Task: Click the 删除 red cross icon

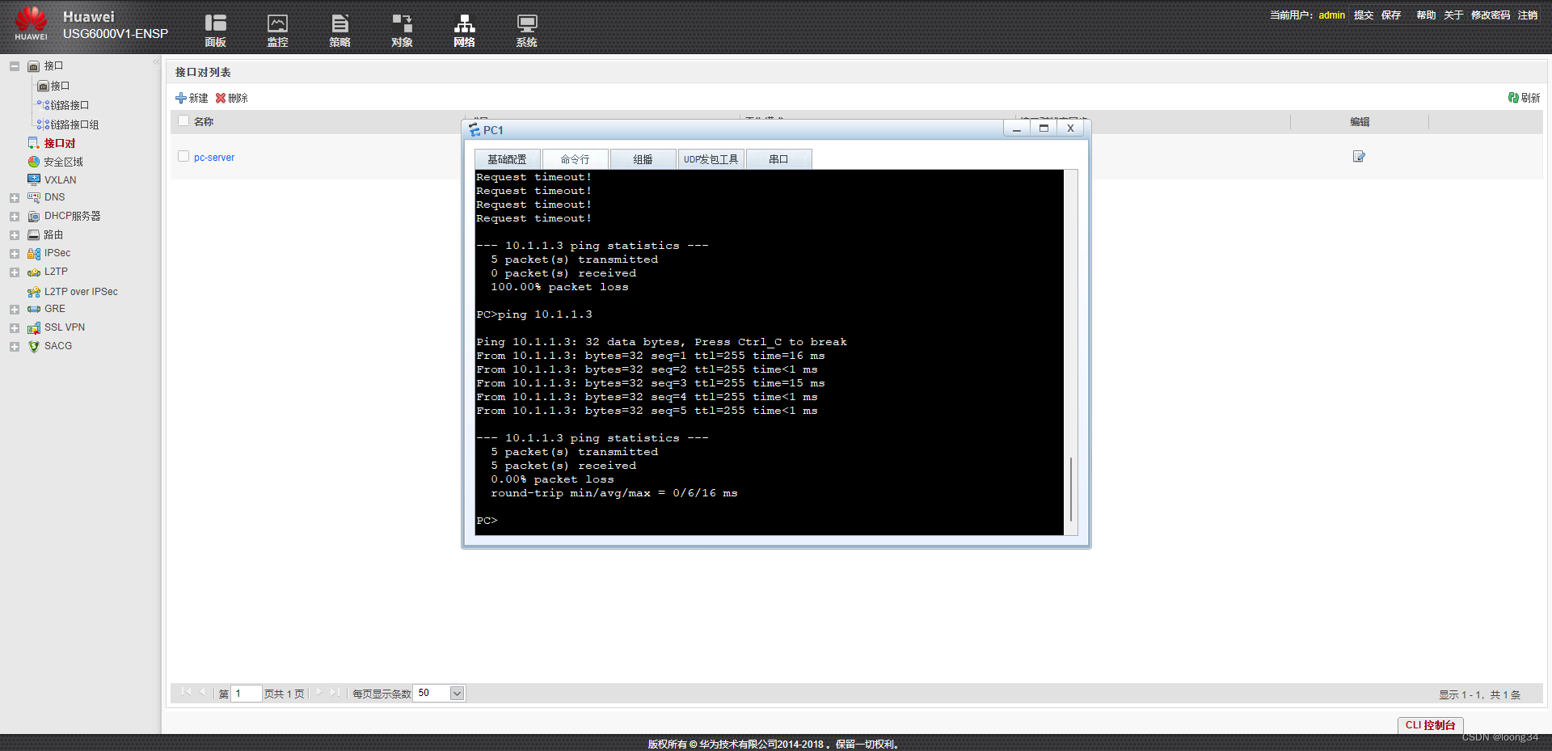Action: tap(220, 98)
